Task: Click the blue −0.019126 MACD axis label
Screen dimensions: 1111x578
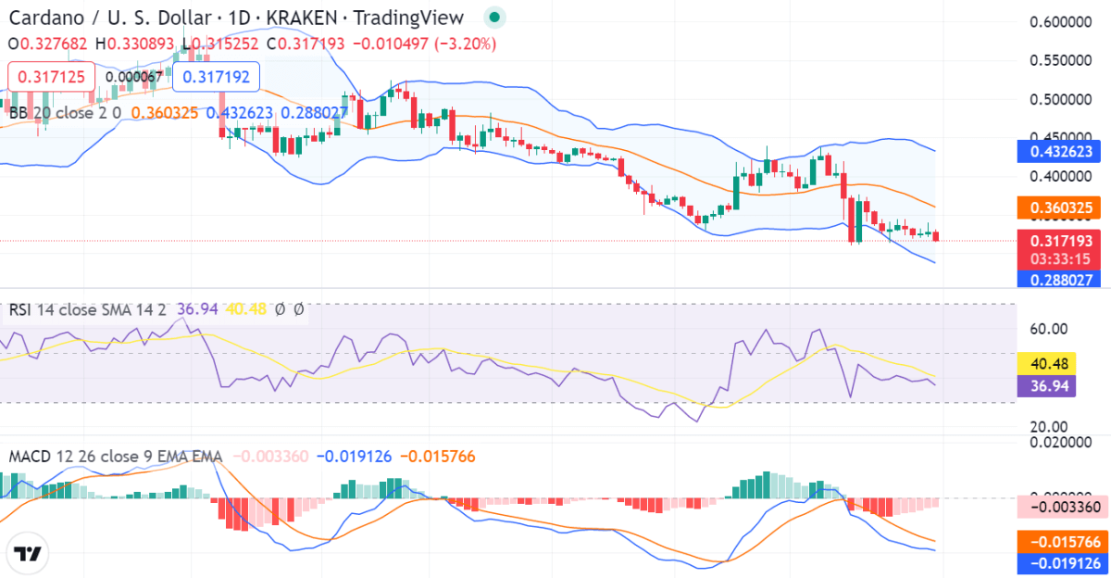Action: point(1061,563)
